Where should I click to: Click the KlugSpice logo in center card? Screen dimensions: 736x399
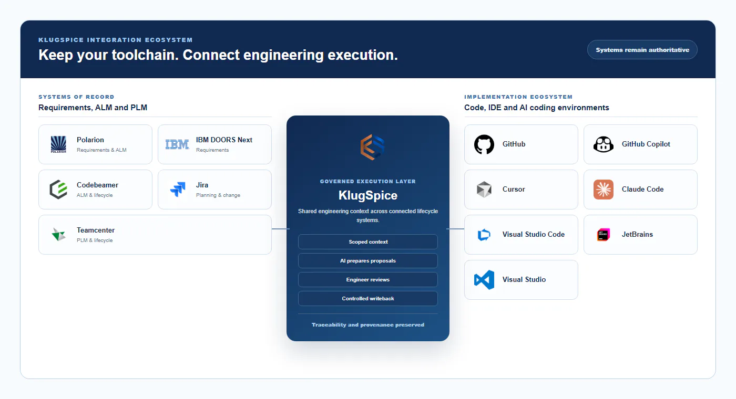point(372,148)
